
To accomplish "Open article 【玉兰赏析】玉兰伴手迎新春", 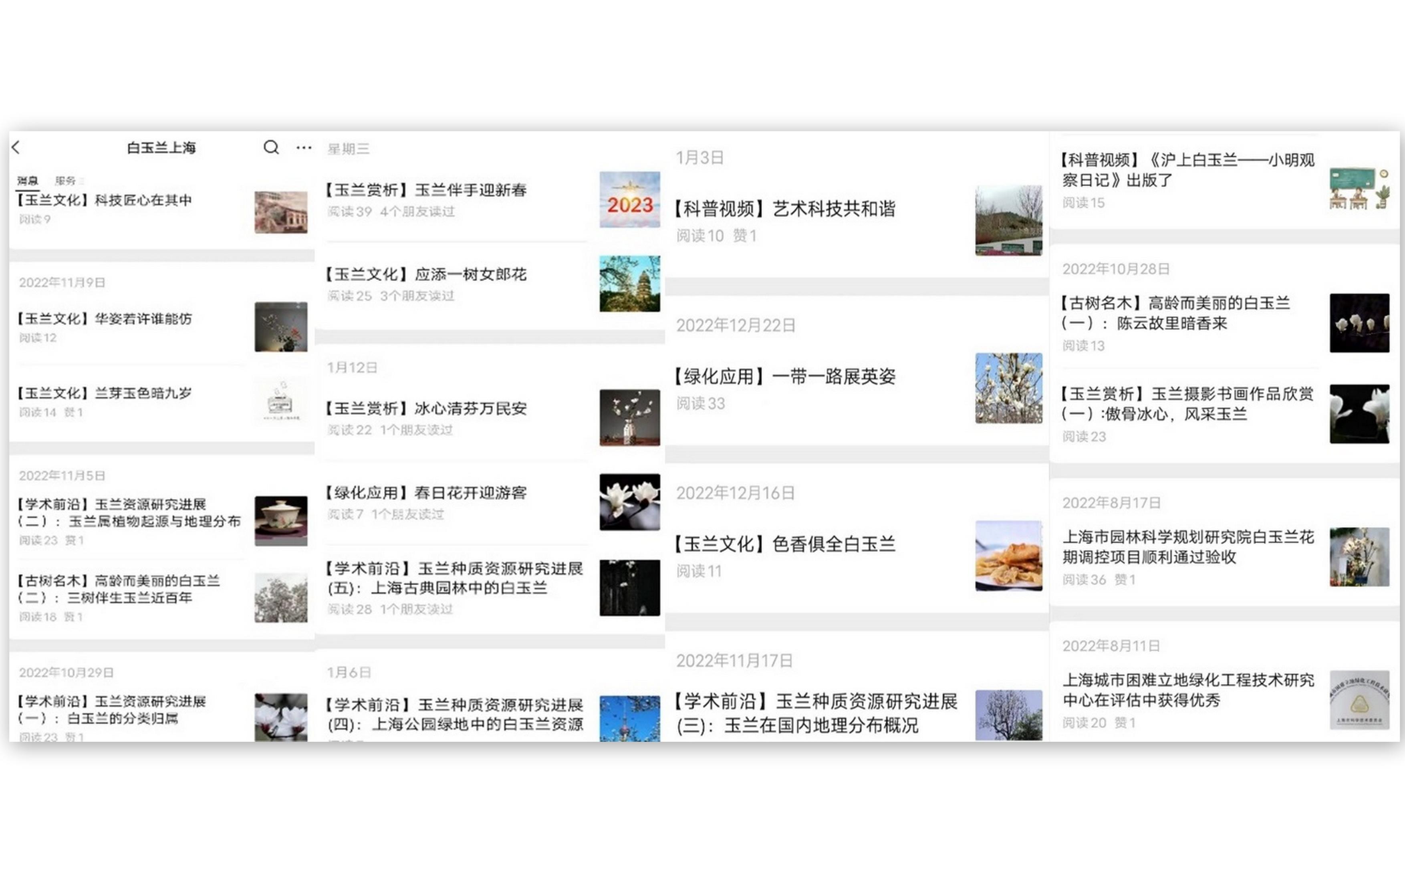I will click(x=425, y=191).
